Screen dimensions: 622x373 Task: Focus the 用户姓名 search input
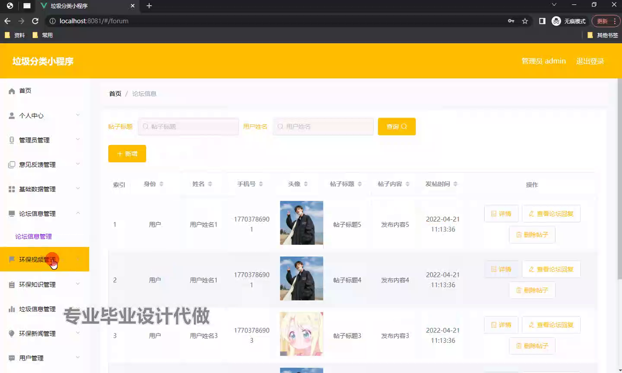pos(323,126)
